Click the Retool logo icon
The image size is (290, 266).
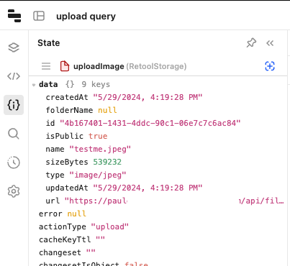pyautogui.click(x=14, y=16)
